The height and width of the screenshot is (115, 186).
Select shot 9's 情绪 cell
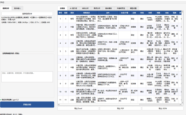click(175, 84)
